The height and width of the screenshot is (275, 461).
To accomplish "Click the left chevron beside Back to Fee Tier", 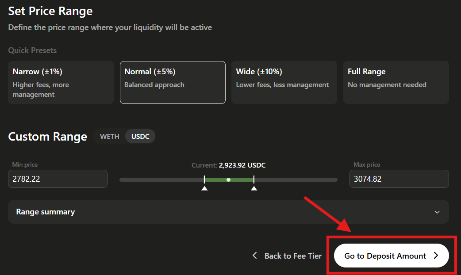I will pos(254,256).
